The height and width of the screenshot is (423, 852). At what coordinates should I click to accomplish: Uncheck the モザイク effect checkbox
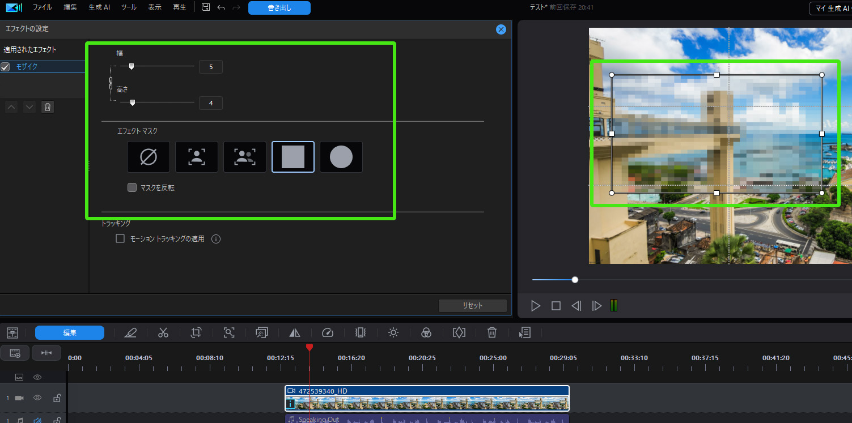point(6,67)
